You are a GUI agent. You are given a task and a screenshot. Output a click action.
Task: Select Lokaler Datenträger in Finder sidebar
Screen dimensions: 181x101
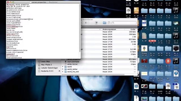click(x=49, y=68)
